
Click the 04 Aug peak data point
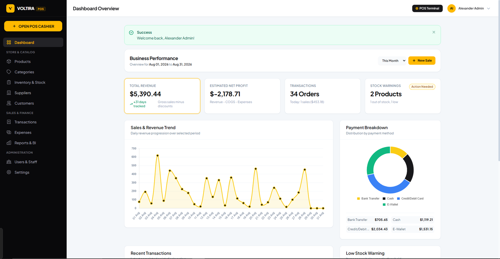[x=157, y=155]
